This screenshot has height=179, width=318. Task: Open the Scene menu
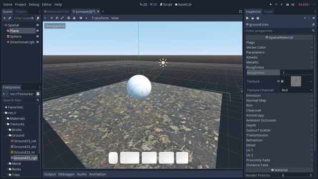point(8,4)
